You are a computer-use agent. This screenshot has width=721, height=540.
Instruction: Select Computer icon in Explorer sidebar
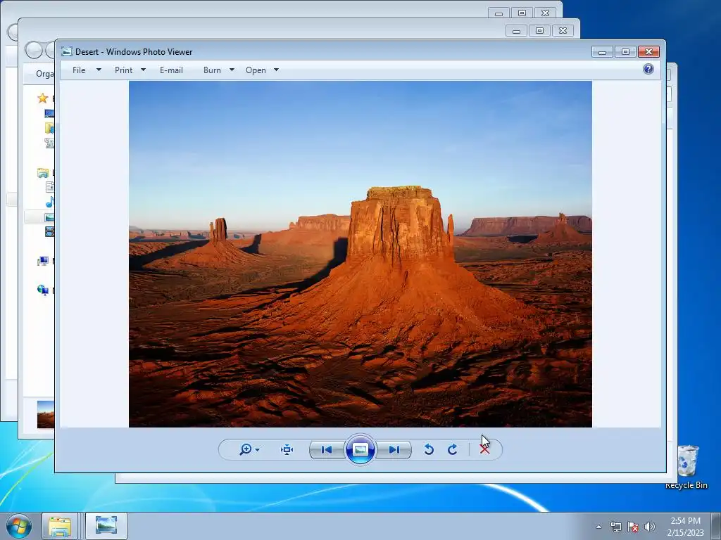pyautogui.click(x=43, y=261)
